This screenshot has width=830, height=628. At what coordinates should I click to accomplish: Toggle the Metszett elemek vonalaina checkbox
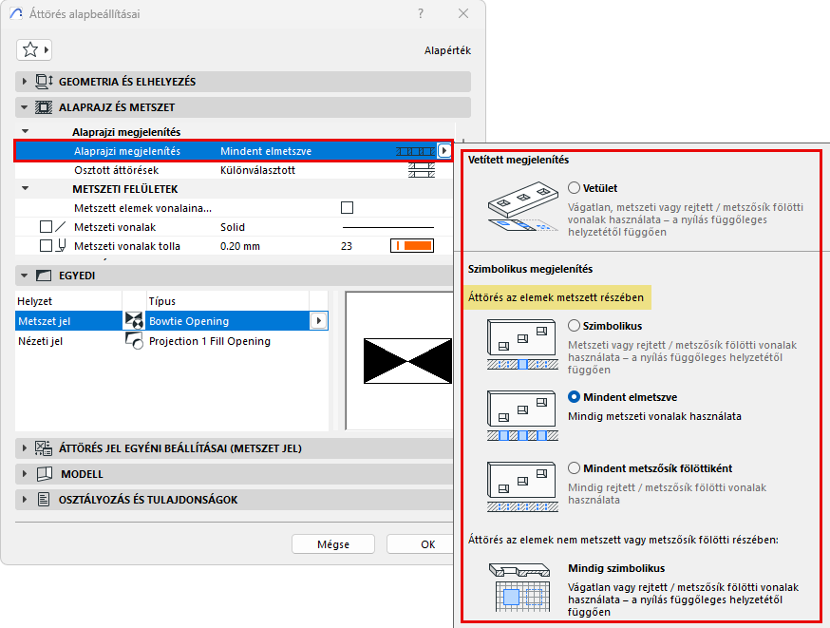tap(348, 207)
